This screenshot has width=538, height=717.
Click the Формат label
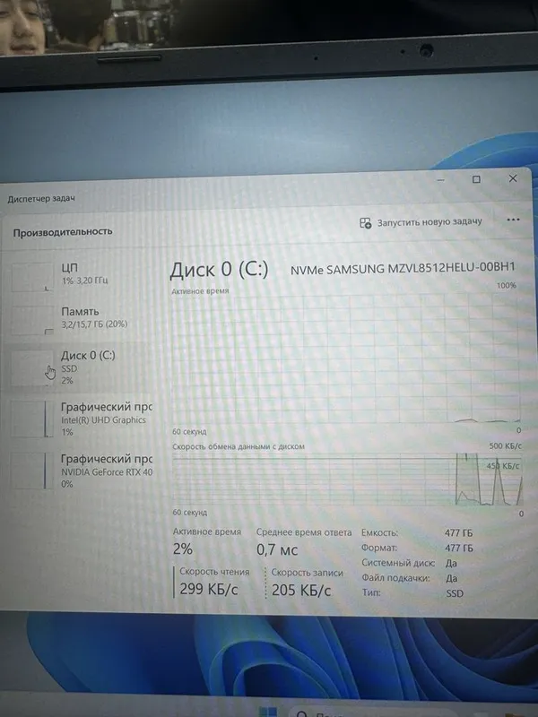[x=379, y=548]
